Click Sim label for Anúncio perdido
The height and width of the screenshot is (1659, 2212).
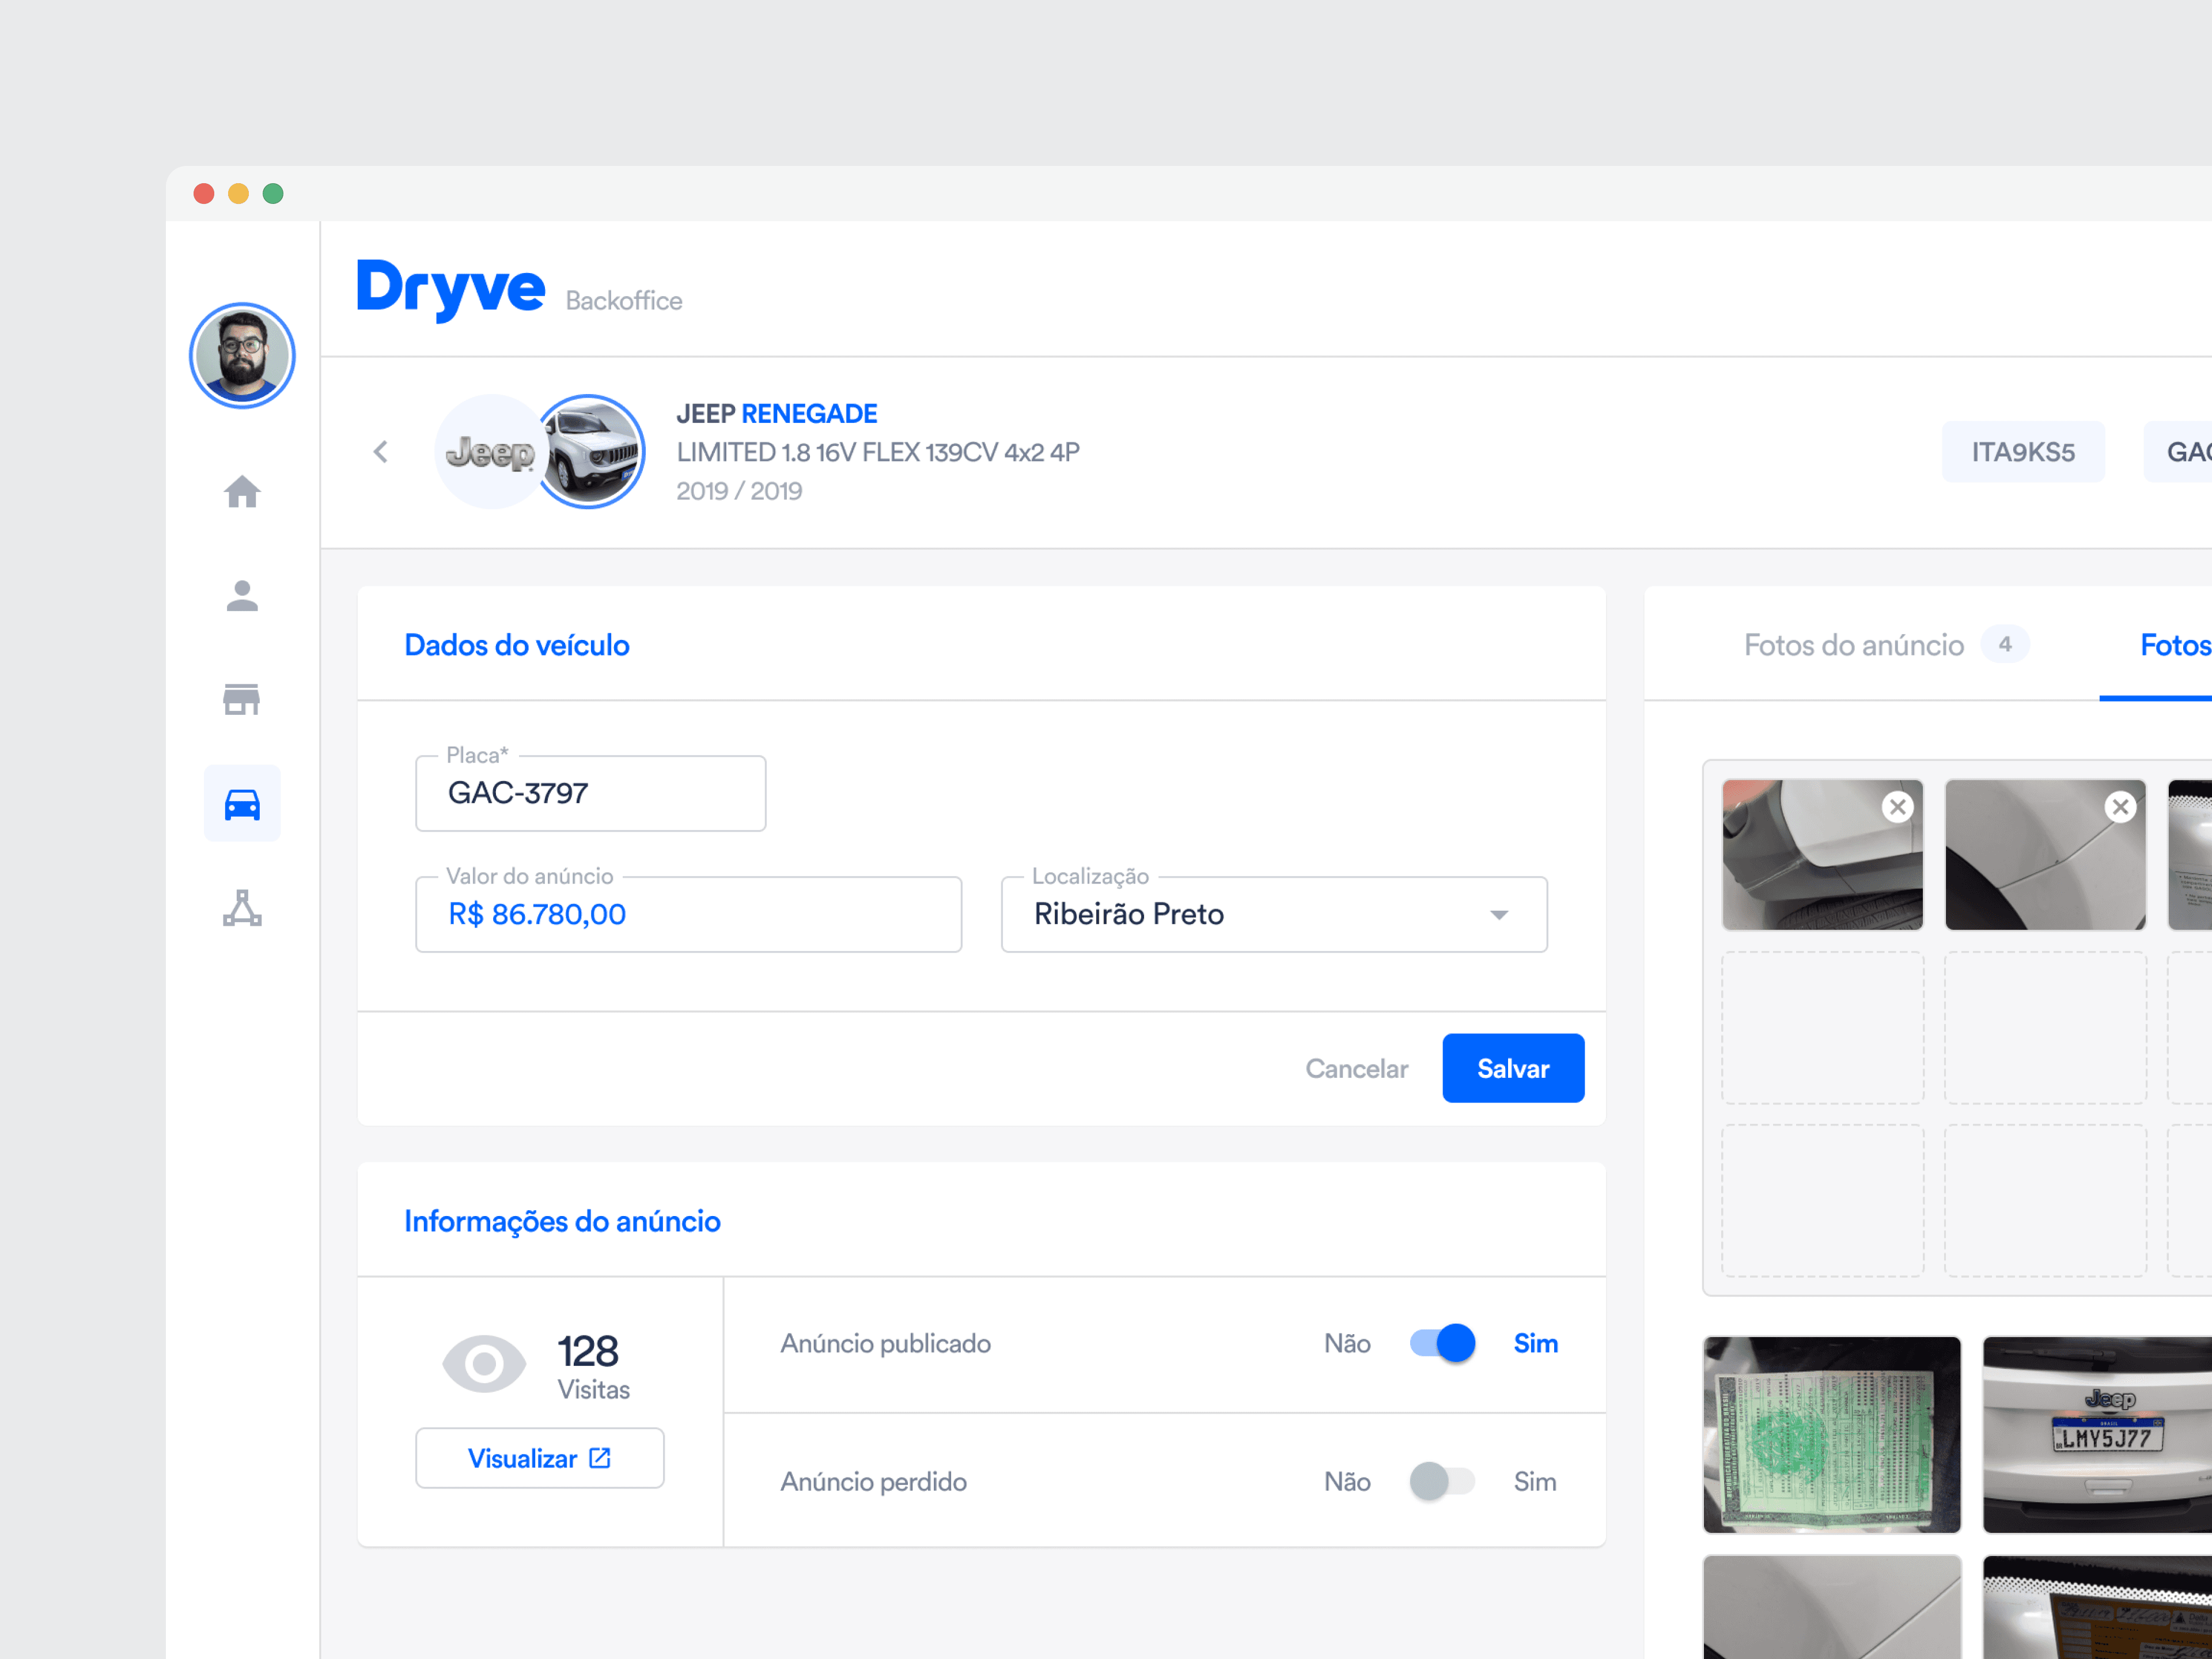[1535, 1481]
